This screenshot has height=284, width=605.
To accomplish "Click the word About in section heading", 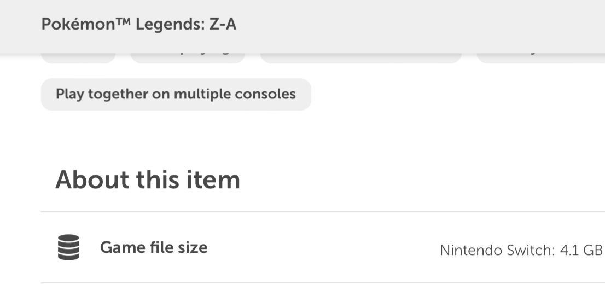I will 91,179.
